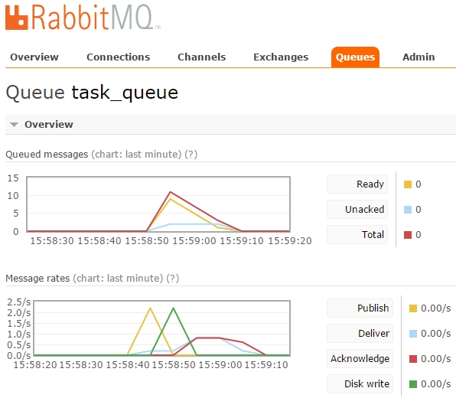Screen dimensions: 456x398
Task: Open Message rates help question mark
Action: (172, 278)
